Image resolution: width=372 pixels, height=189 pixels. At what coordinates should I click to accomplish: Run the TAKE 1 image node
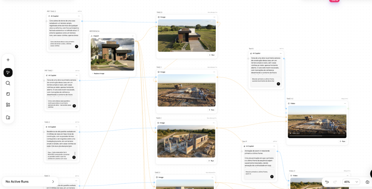coord(211,110)
